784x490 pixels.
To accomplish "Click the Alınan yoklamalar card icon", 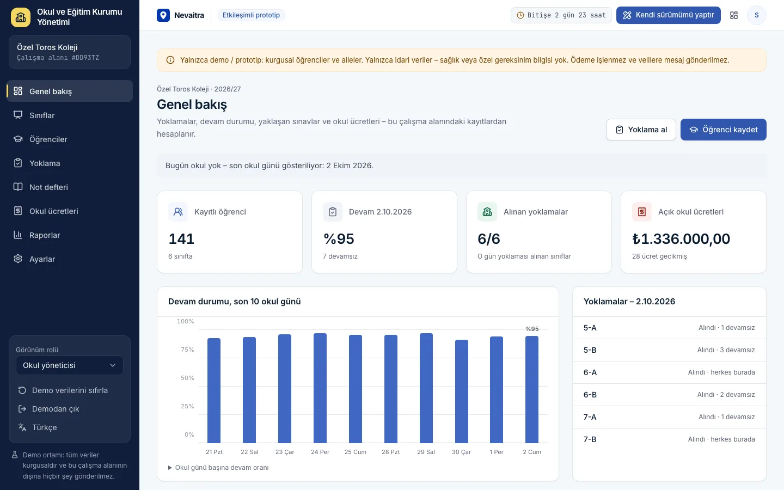I will (487, 212).
